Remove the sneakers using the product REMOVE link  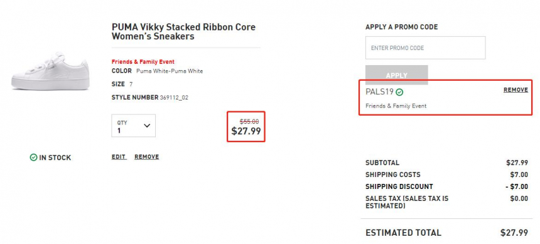147,157
